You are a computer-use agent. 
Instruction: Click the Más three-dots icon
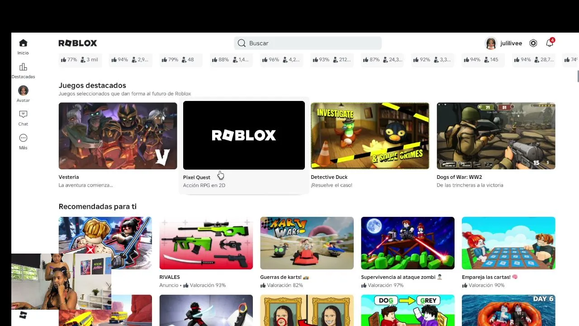(x=23, y=138)
